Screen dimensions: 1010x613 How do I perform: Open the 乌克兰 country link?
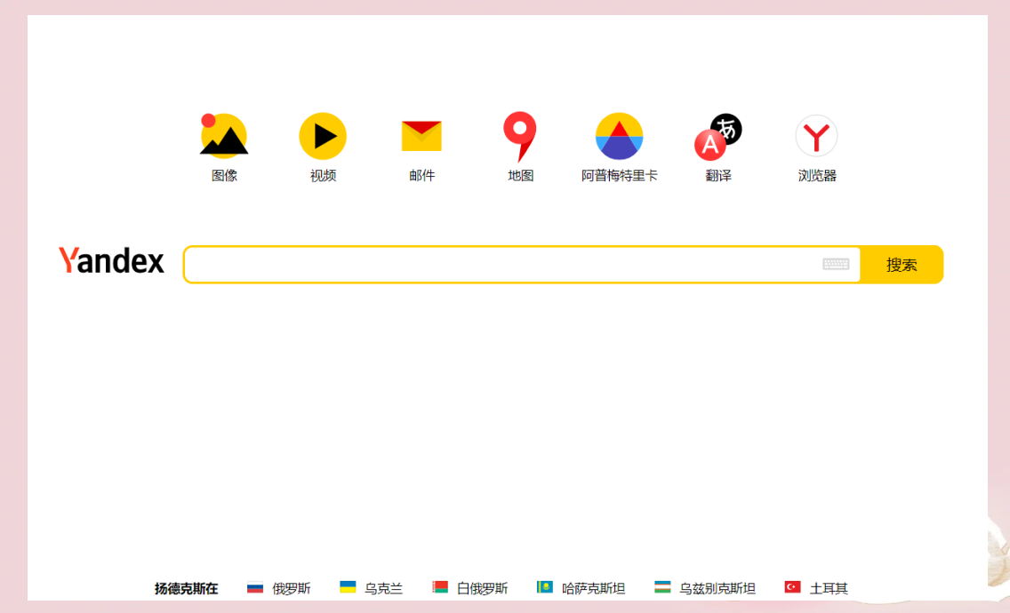tap(383, 588)
